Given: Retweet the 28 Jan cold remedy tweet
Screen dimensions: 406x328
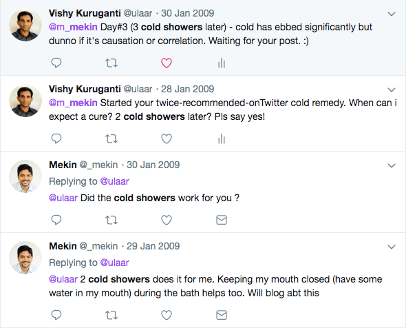Looking at the screenshot, I should point(111,139).
